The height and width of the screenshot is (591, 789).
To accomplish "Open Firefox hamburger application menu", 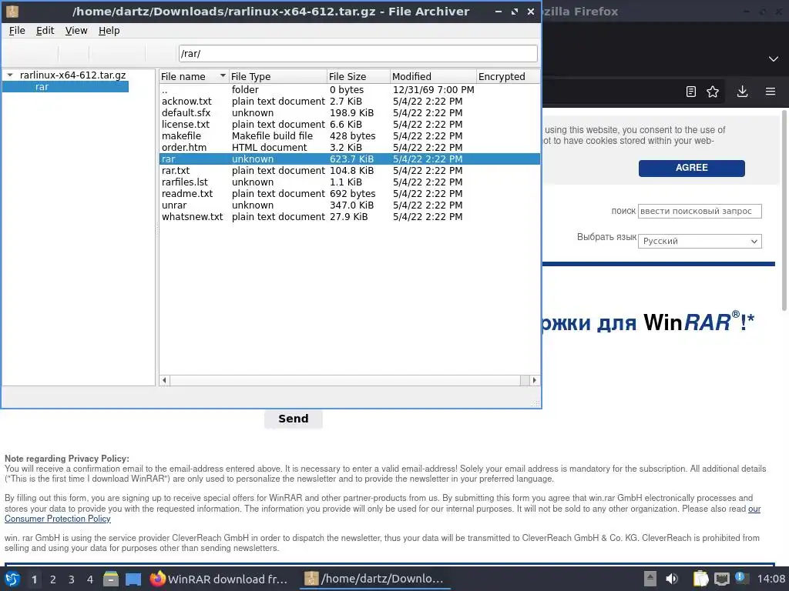I will coord(770,92).
